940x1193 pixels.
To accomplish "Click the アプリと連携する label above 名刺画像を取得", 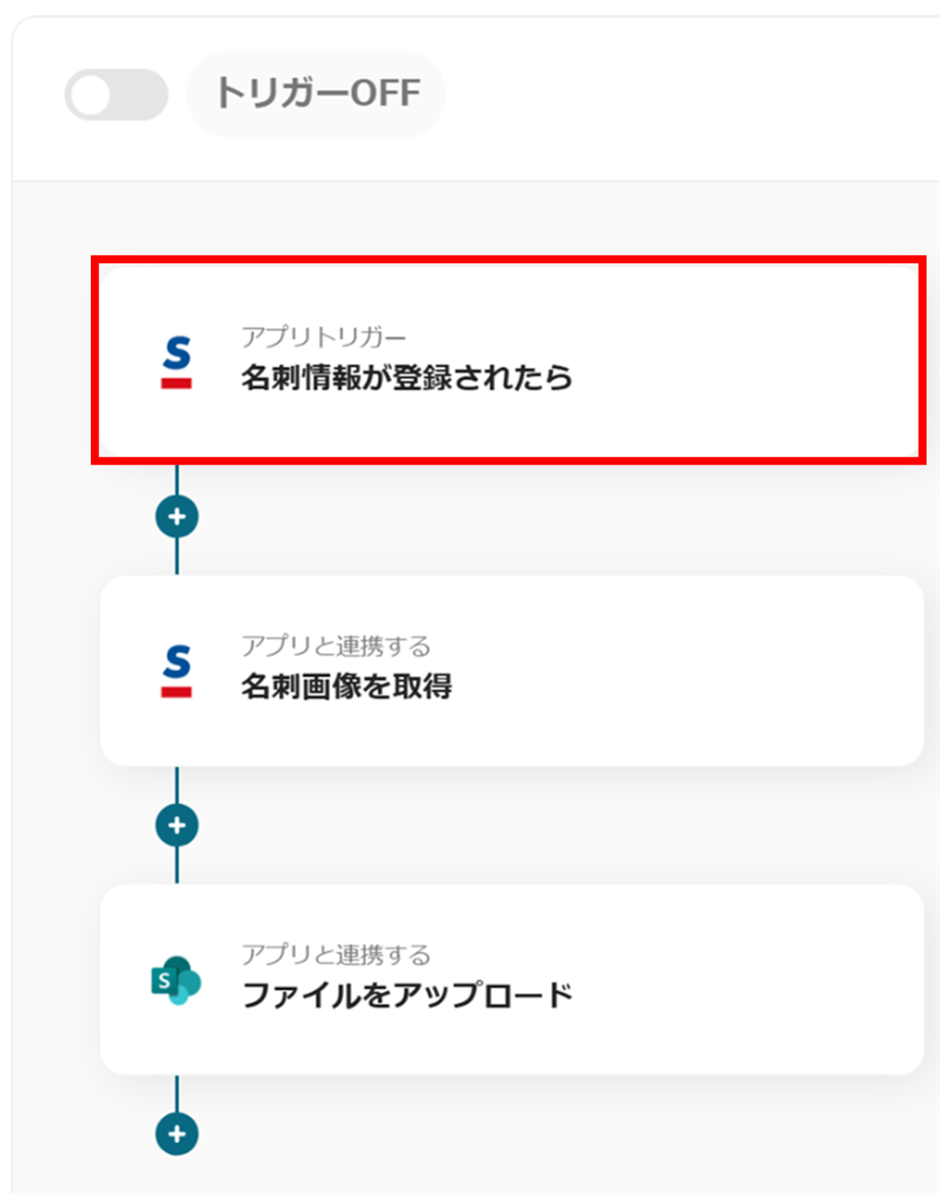I will [x=335, y=646].
